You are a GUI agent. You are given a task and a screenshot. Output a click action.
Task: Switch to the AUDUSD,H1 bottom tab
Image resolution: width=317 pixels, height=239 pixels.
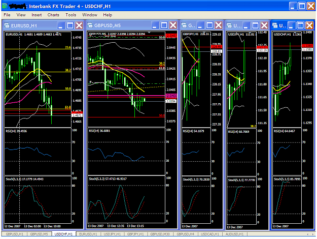point(234,234)
